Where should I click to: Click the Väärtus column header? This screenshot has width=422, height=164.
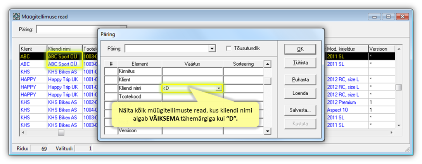(192, 64)
